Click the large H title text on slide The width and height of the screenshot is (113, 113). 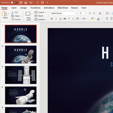point(105,53)
